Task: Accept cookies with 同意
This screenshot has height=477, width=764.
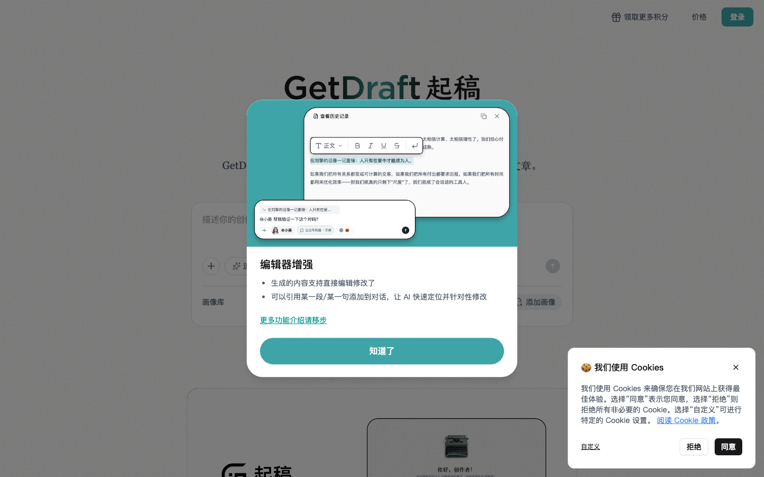Action: point(728,447)
